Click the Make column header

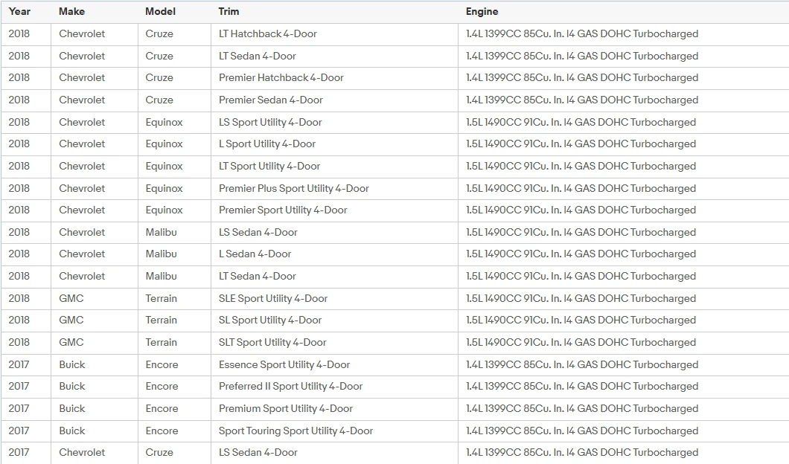(x=71, y=12)
